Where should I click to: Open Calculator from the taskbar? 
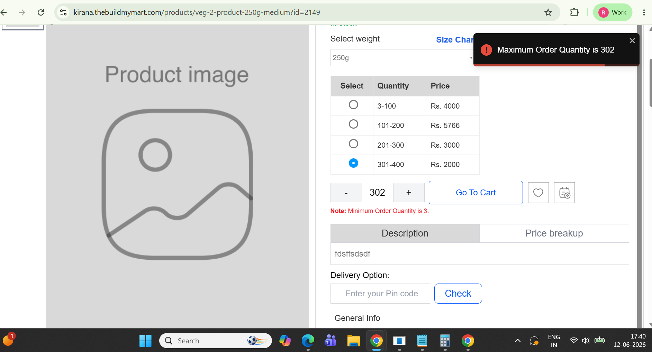coord(445,341)
